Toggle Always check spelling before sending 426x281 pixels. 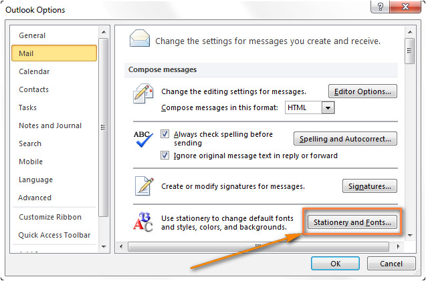[165, 134]
